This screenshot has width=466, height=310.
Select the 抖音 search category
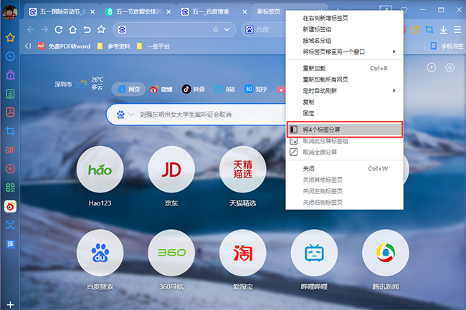tap(193, 89)
